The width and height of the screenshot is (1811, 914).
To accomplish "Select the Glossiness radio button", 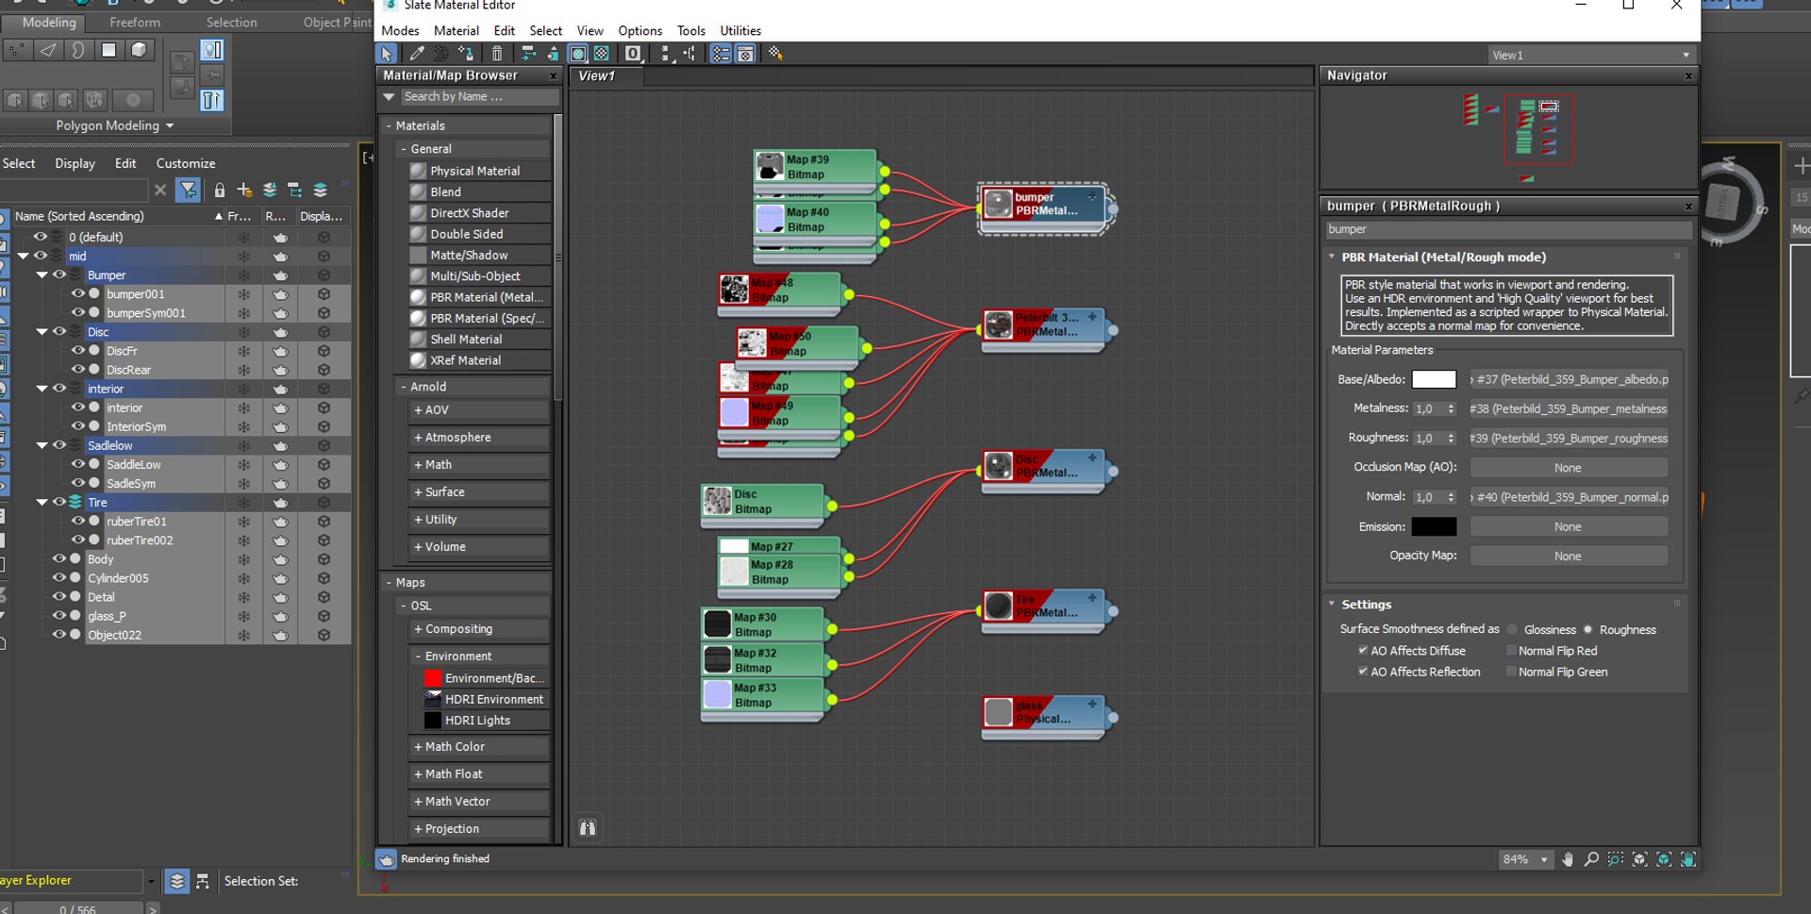I will pyautogui.click(x=1512, y=629).
